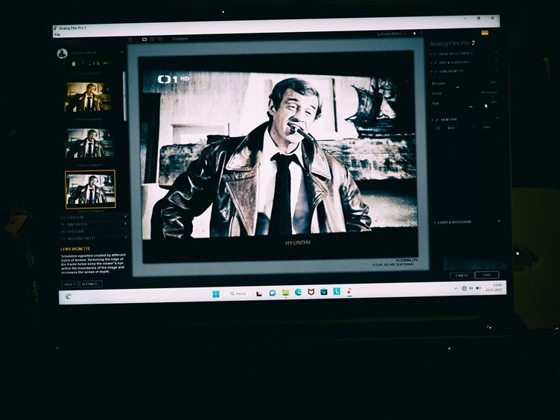Switch to side-by-side preview mode
This screenshot has width=560, height=420.
[161, 39]
